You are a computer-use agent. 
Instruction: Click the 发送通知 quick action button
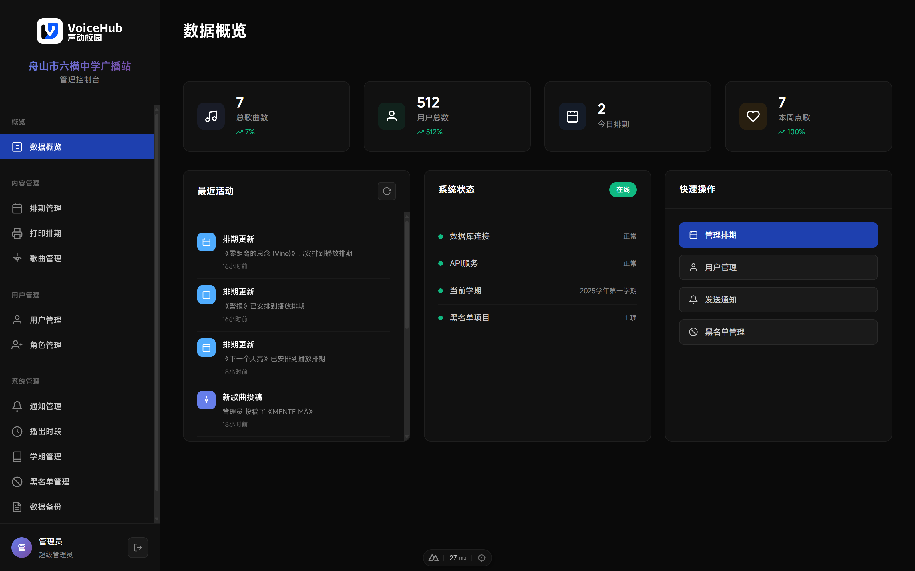coord(778,300)
